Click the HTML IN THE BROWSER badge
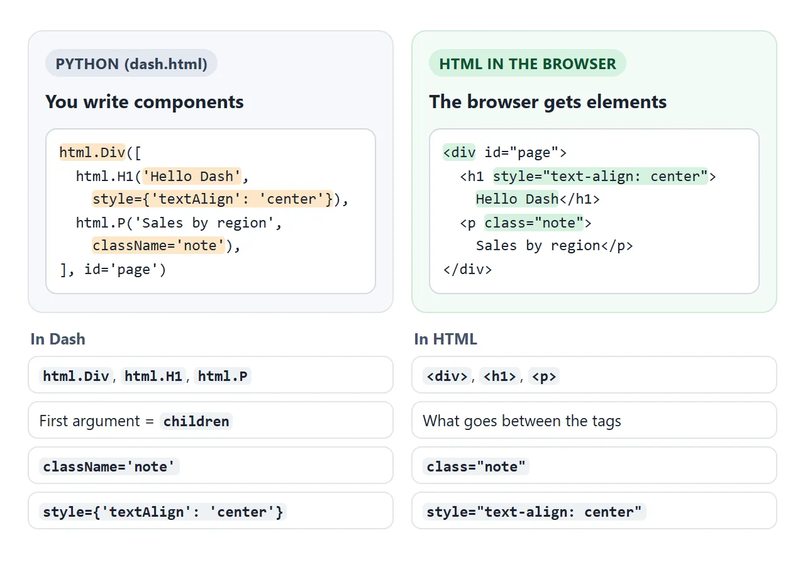The image size is (805, 562). 528,63
